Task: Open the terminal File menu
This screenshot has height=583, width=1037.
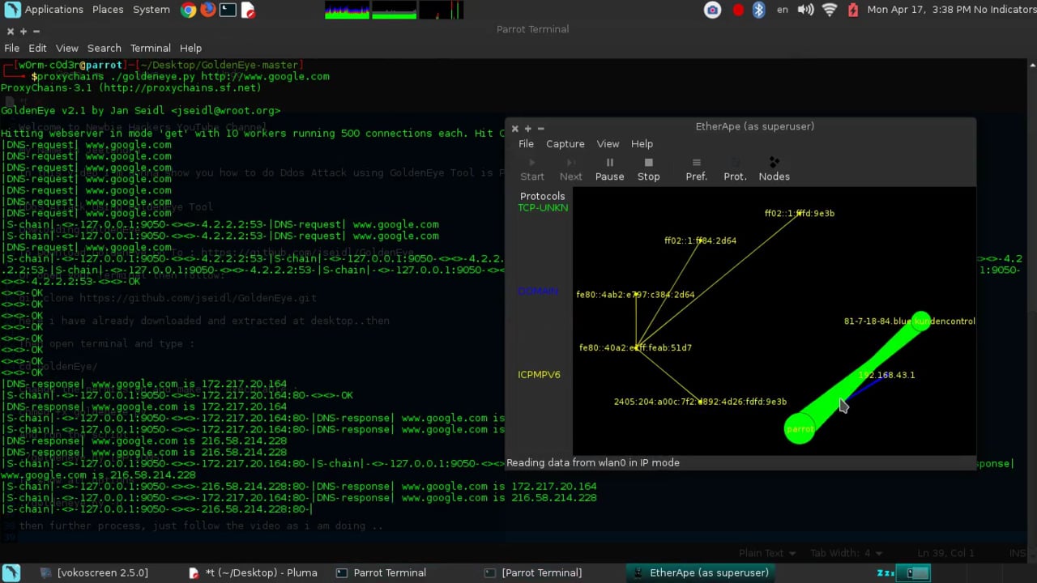Action: click(11, 48)
